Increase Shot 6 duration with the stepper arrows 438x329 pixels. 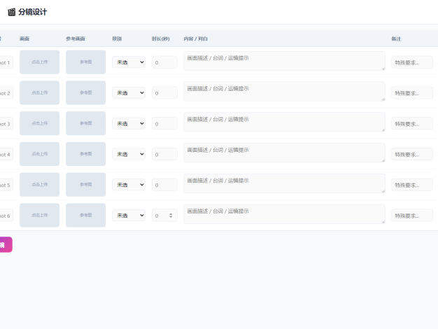171,213
